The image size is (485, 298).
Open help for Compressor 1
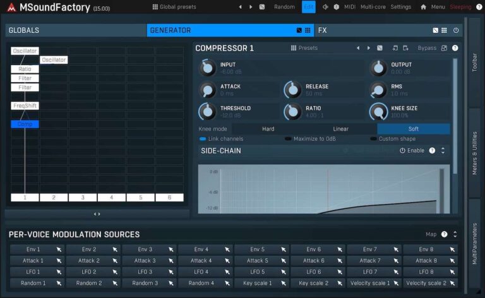click(455, 48)
